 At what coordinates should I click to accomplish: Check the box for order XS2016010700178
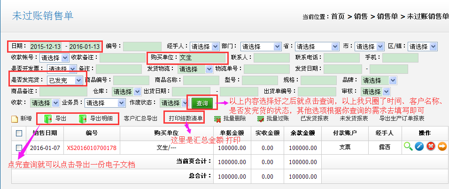point(19,147)
